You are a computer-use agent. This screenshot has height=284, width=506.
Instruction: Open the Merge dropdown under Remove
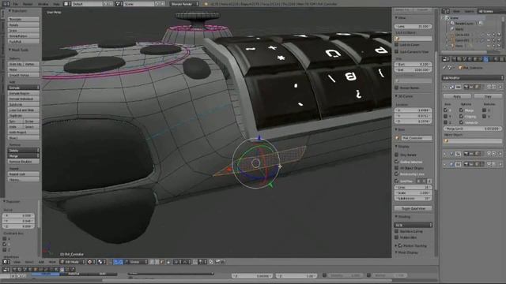click(x=24, y=156)
